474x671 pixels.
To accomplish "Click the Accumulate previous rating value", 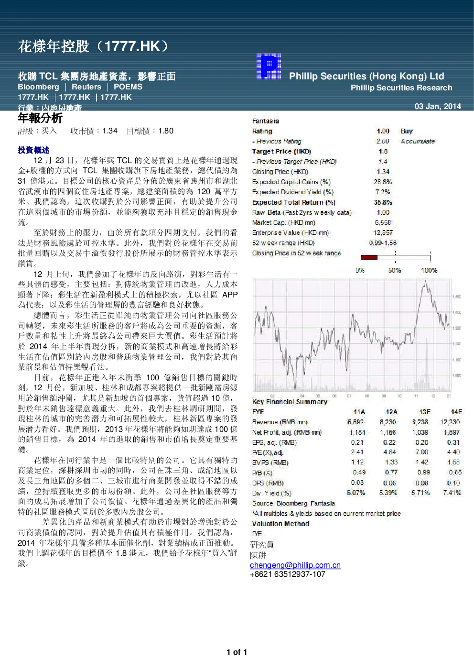I will click(418, 141).
